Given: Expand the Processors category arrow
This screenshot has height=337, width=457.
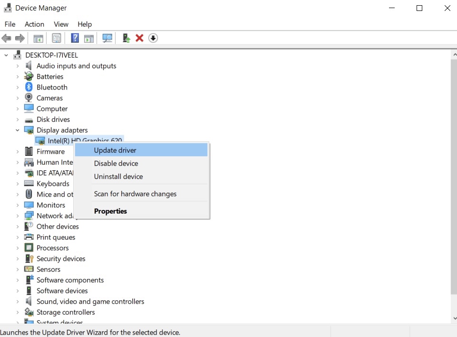Looking at the screenshot, I should click(x=18, y=248).
